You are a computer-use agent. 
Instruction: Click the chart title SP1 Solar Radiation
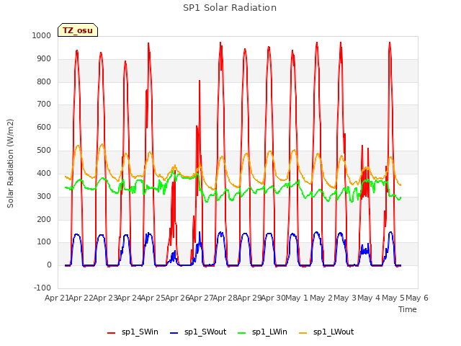[x=230, y=8]
